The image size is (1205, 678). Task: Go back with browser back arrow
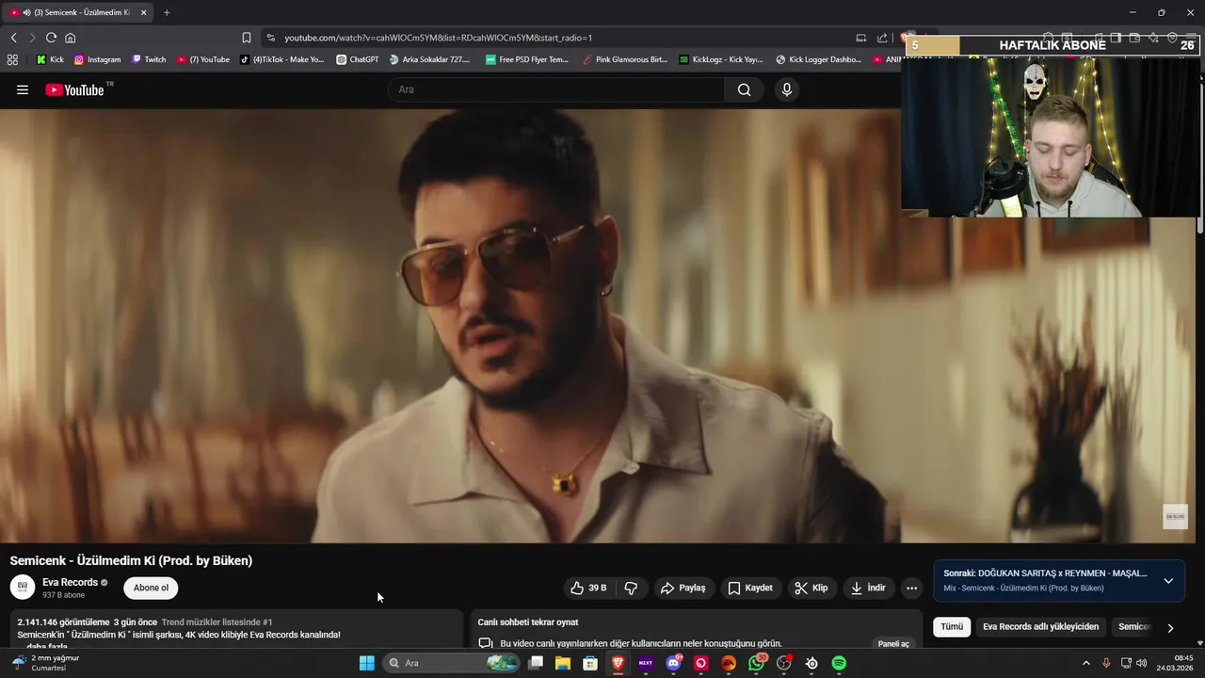[x=14, y=38]
